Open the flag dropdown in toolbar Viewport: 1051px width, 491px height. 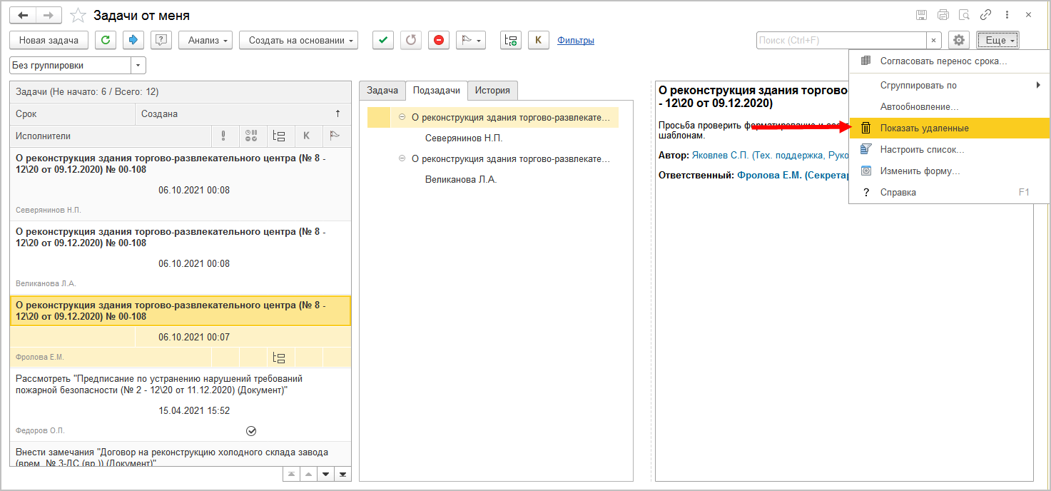point(469,41)
